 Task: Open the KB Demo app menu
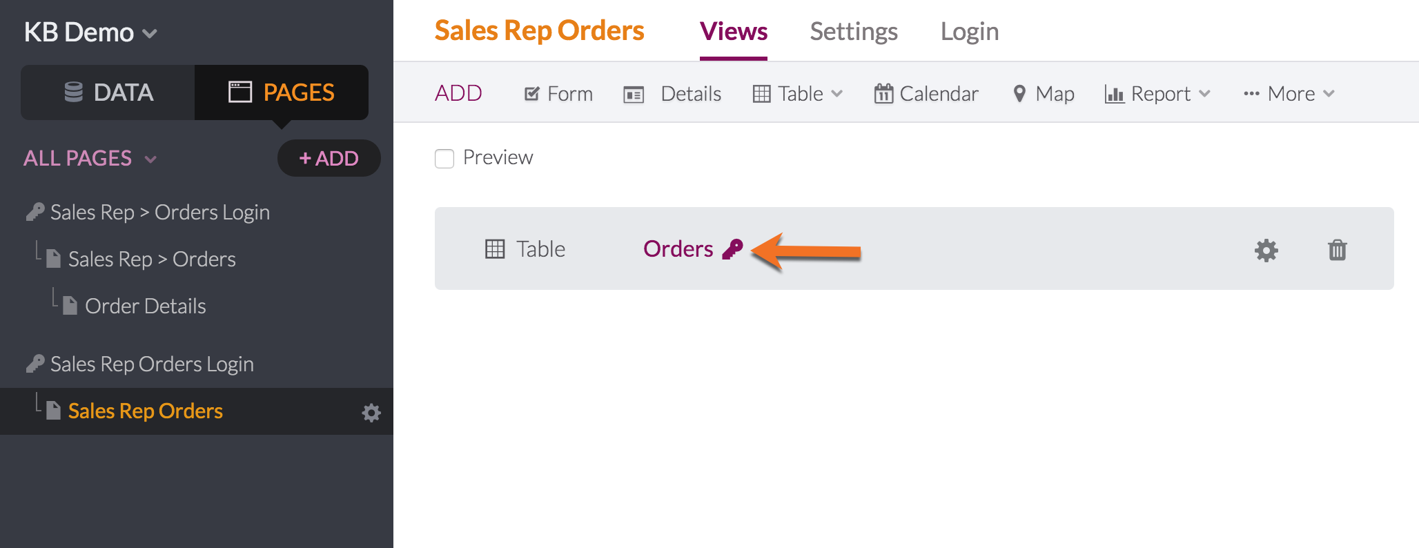90,32
